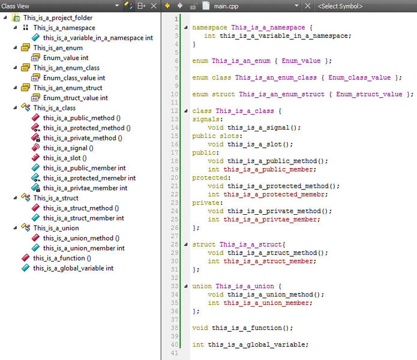
Task: Click the private method lock icon
Action: (x=35, y=138)
